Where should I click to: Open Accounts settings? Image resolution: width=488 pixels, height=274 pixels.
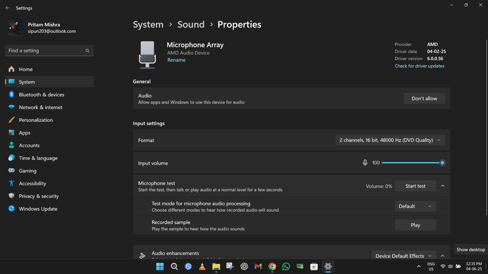click(49, 146)
